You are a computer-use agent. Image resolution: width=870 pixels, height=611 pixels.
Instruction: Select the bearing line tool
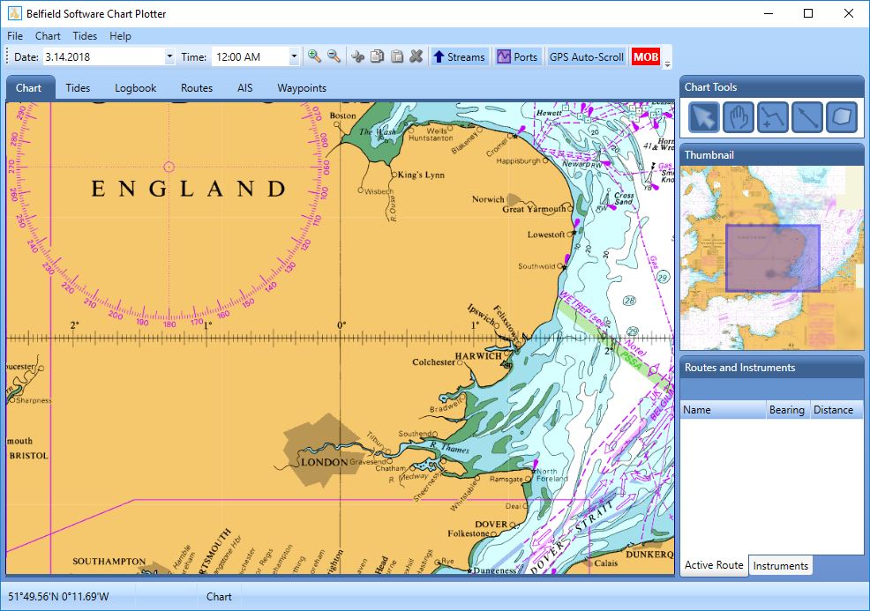tap(807, 117)
